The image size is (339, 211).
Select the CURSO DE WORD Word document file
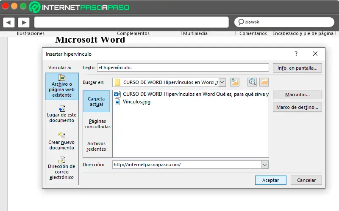(x=192, y=94)
